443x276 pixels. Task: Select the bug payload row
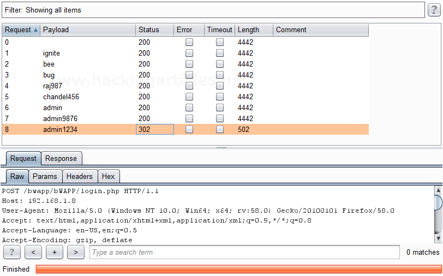click(185, 75)
